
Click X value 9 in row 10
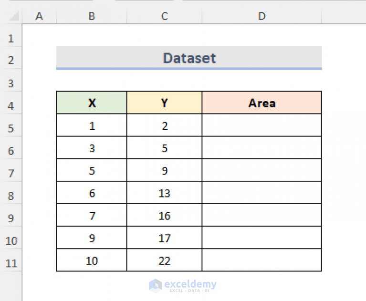click(x=92, y=238)
